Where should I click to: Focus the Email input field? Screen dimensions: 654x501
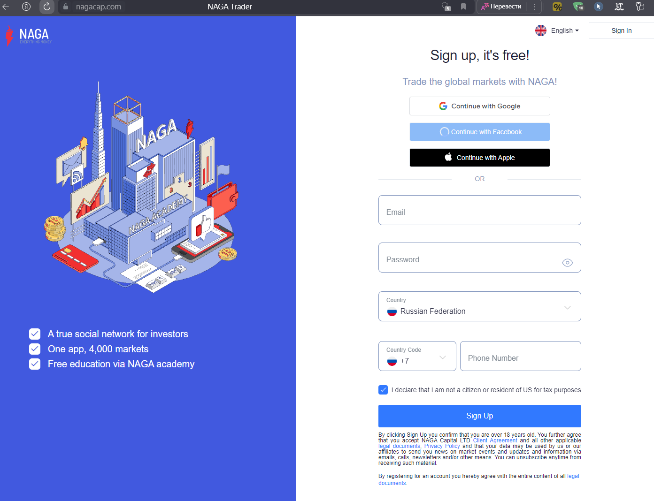(x=480, y=210)
